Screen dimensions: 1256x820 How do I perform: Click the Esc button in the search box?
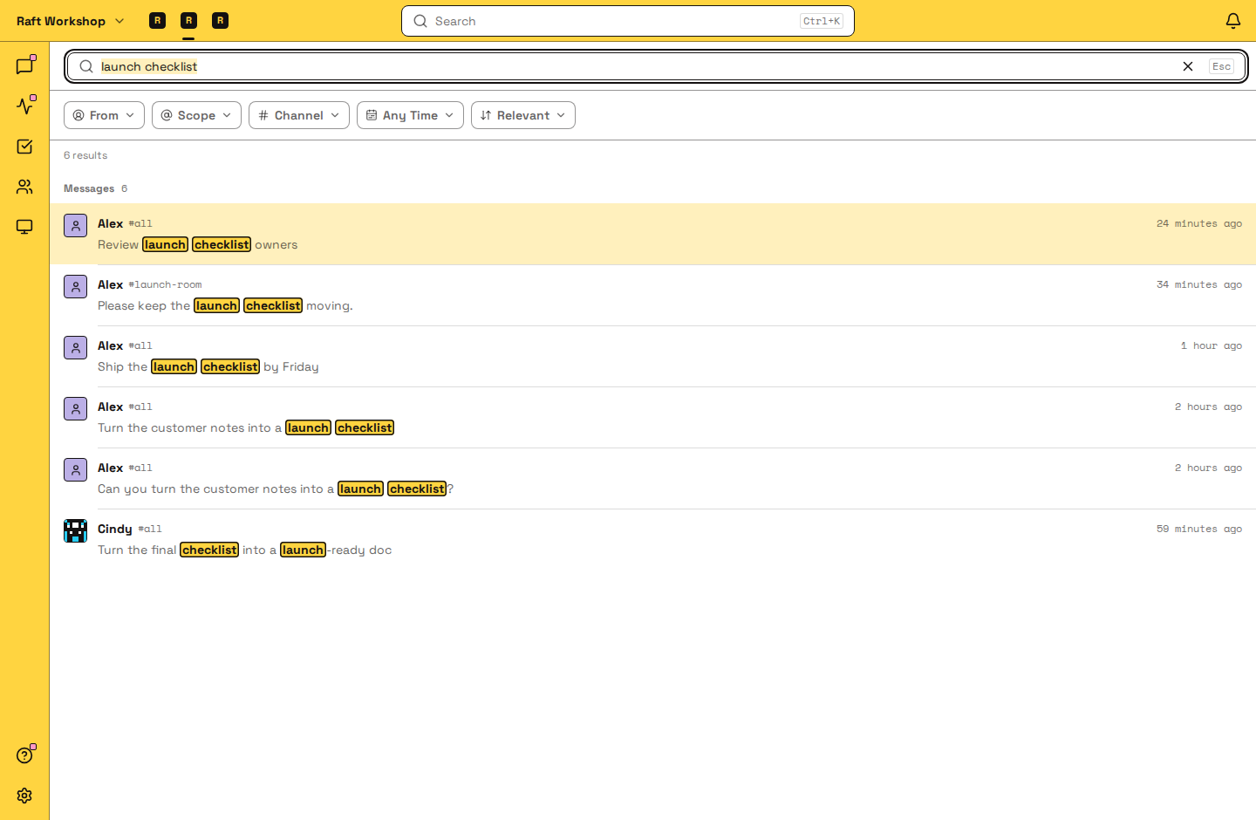click(x=1221, y=66)
